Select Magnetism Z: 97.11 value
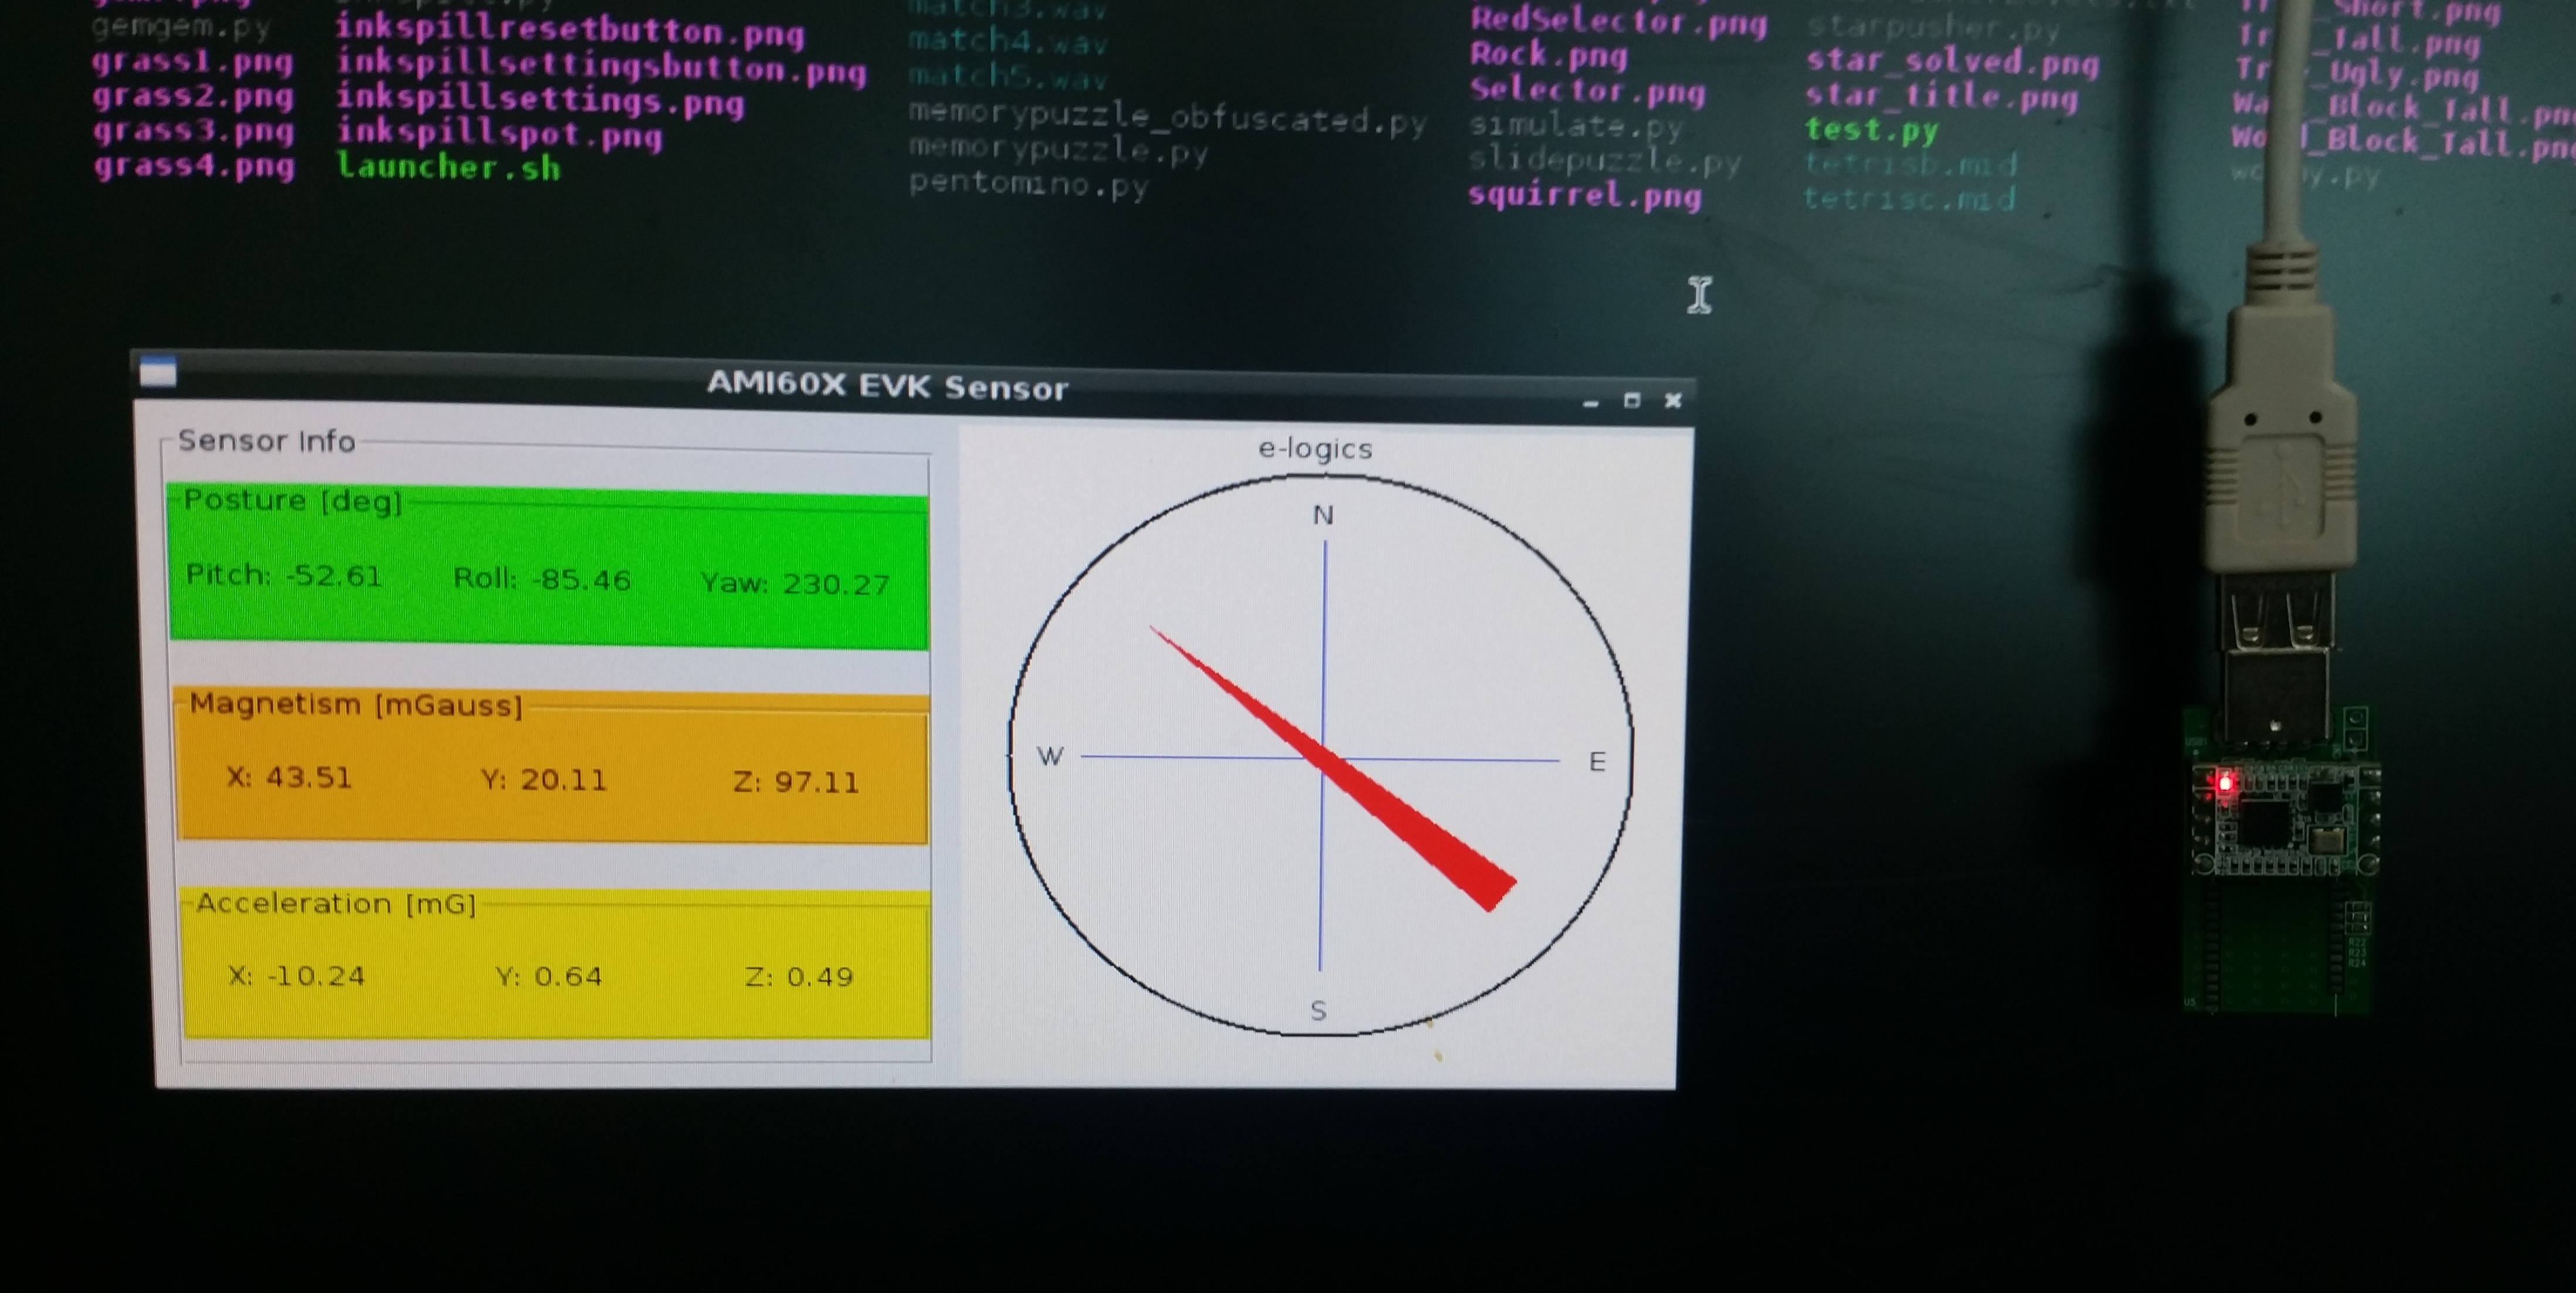 (x=796, y=782)
